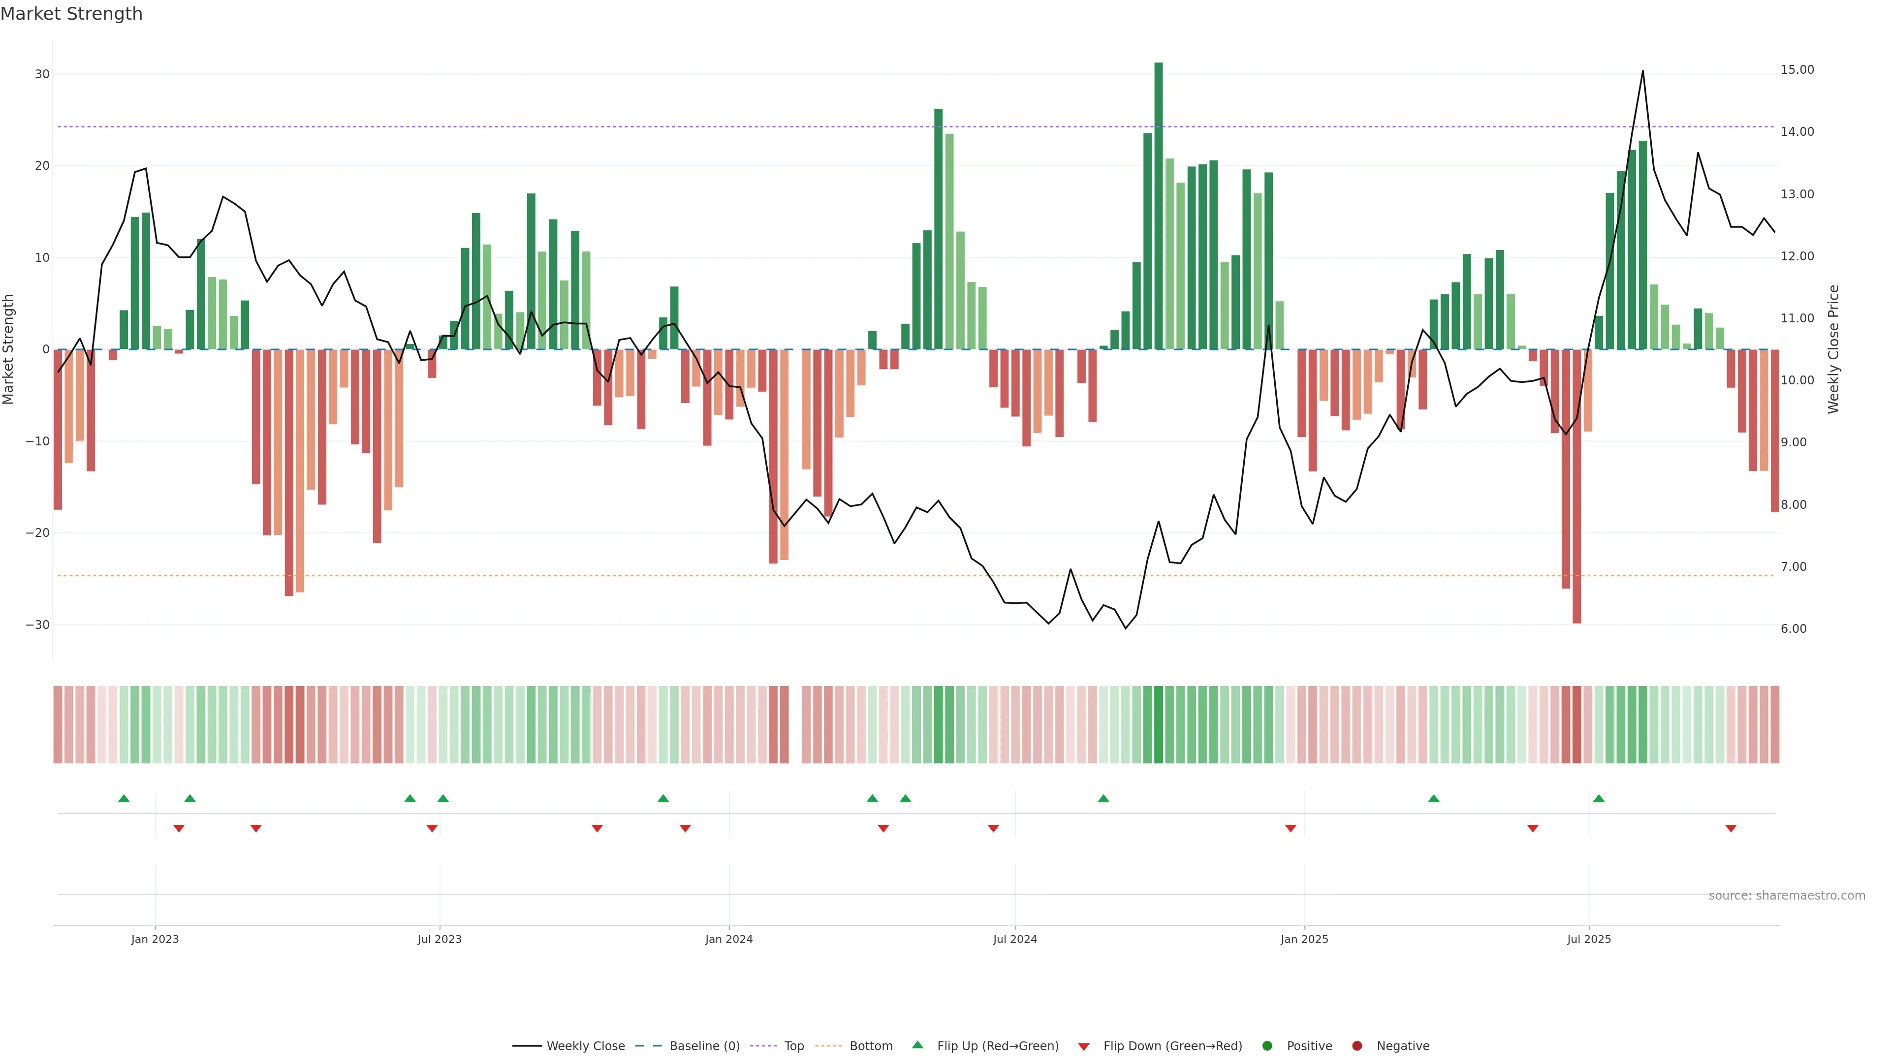Toggle the Baseline (0) legend entry

pyautogui.click(x=704, y=1046)
